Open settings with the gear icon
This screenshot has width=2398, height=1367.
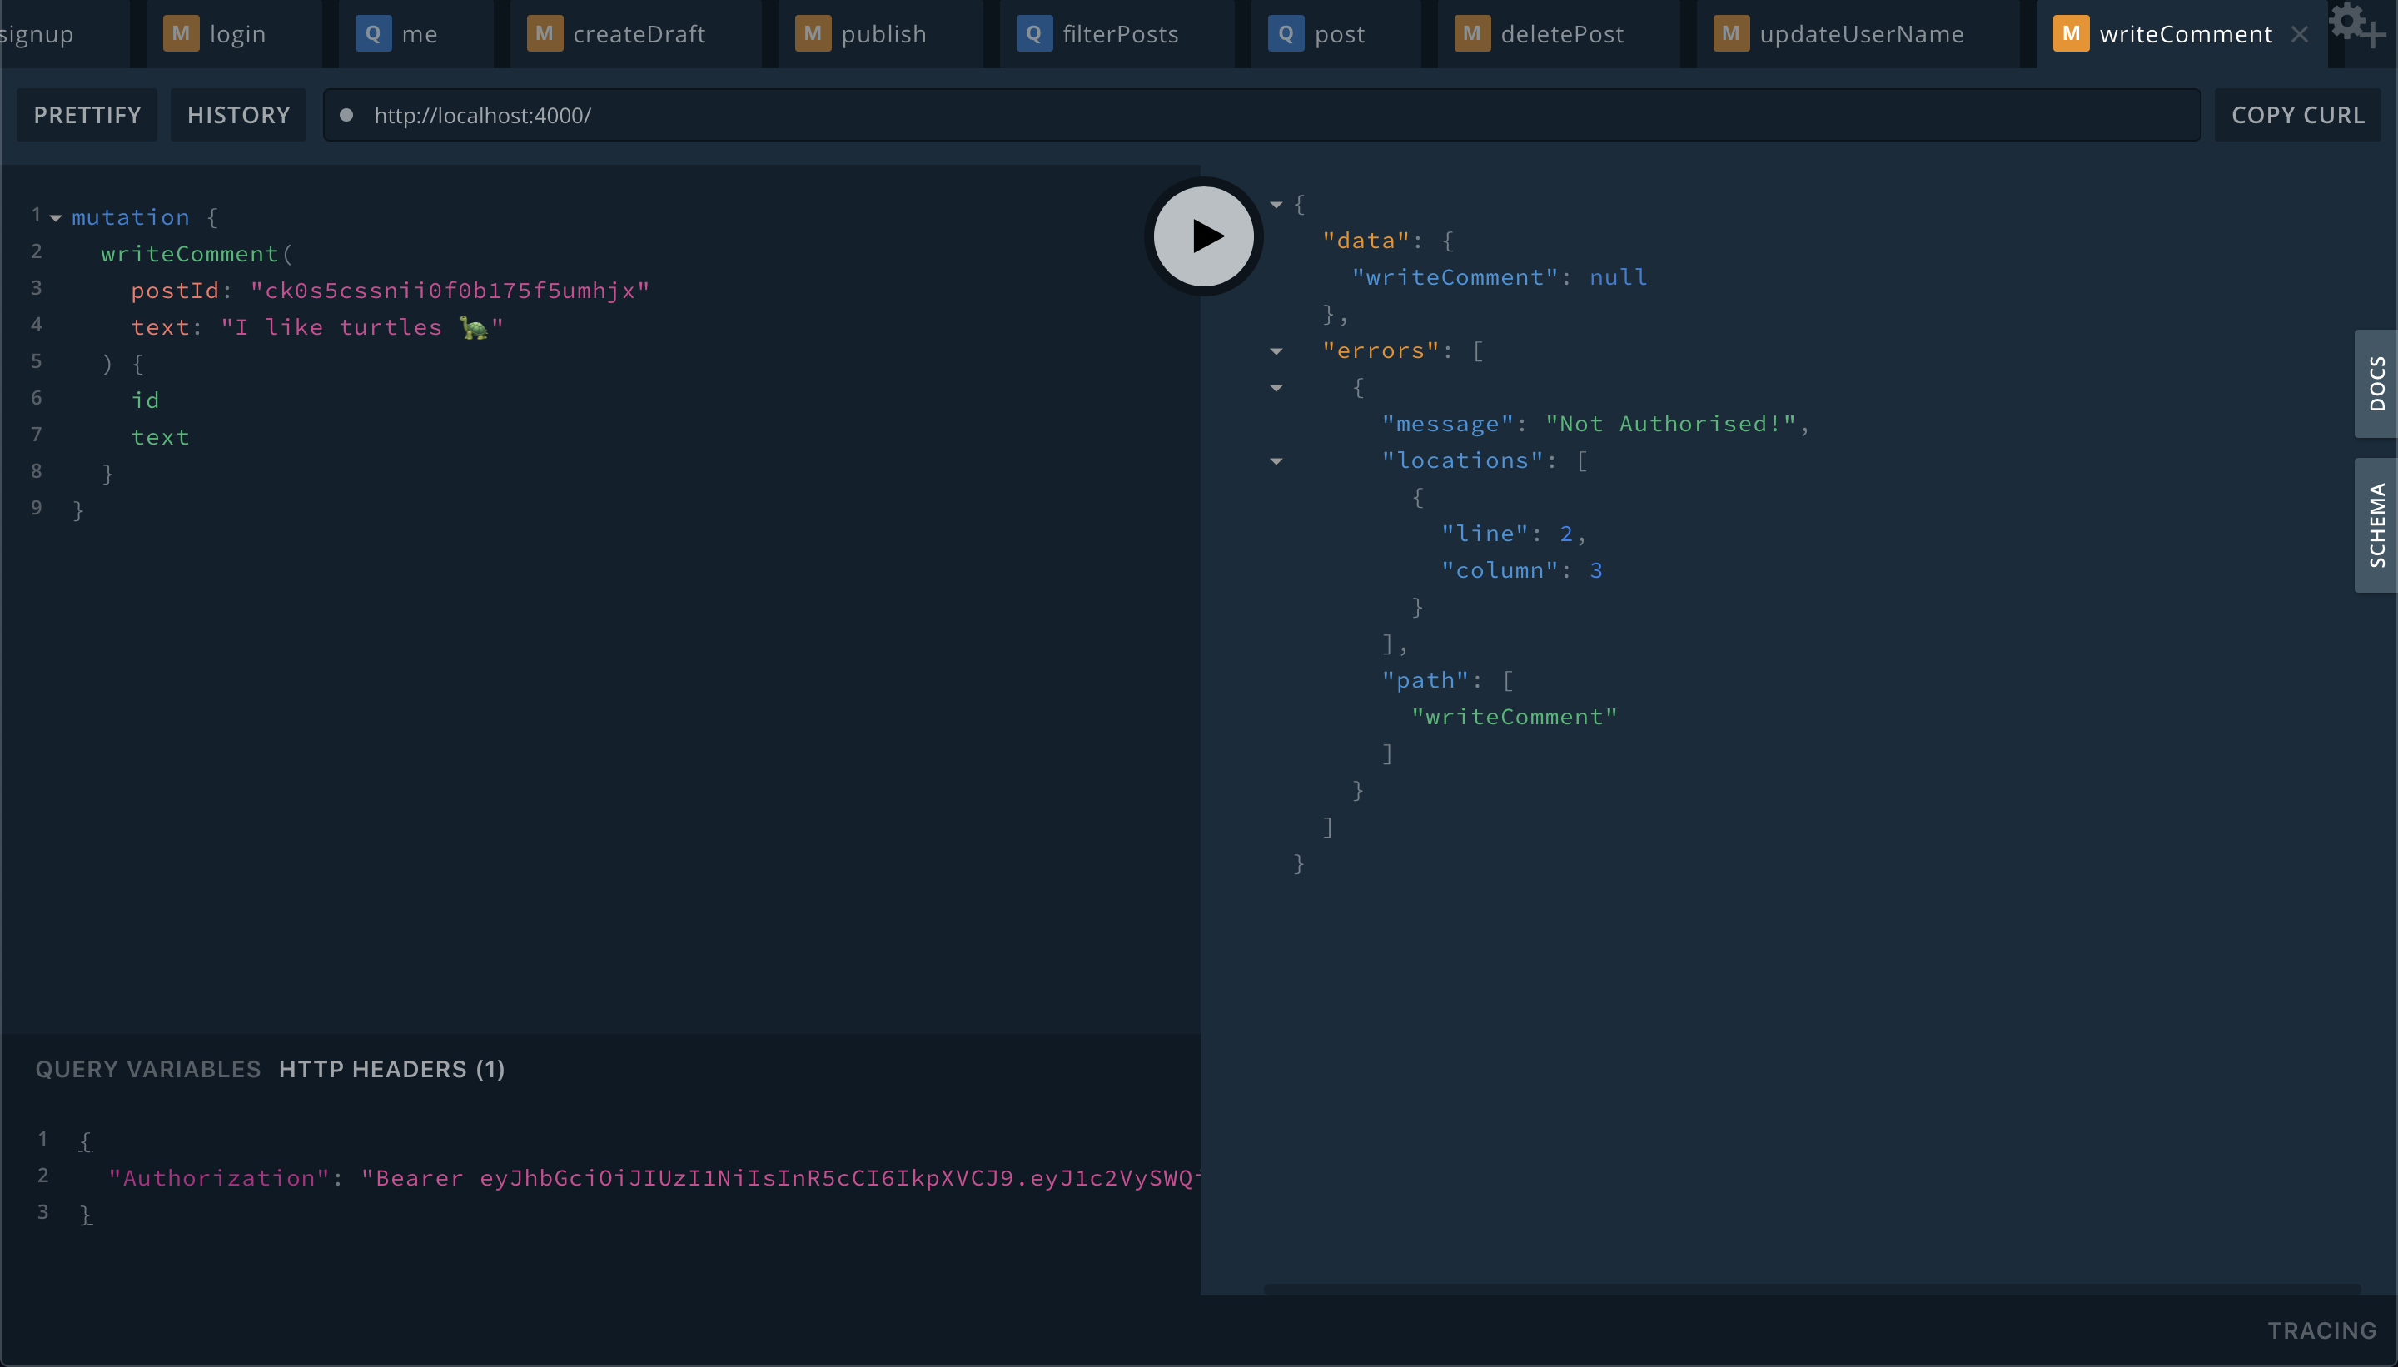[2346, 19]
